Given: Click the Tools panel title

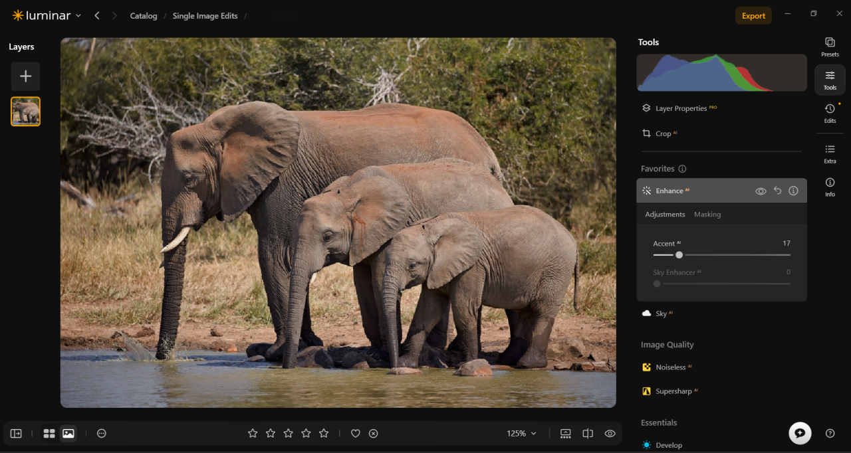Looking at the screenshot, I should point(648,42).
